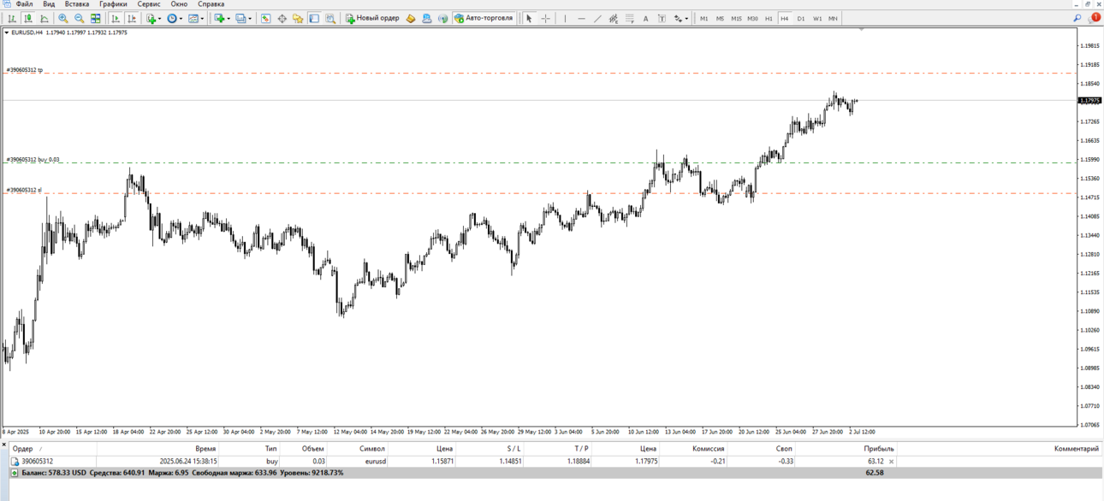Select the text label T tool
Viewport: 1104px width, 501px height.
(662, 18)
